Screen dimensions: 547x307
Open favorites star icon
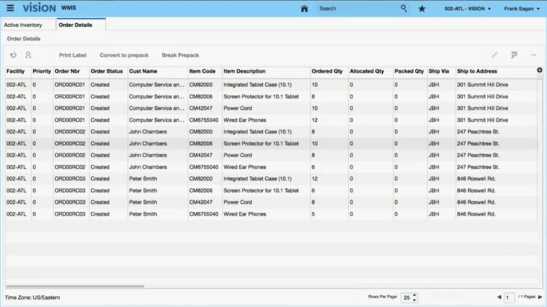[421, 9]
